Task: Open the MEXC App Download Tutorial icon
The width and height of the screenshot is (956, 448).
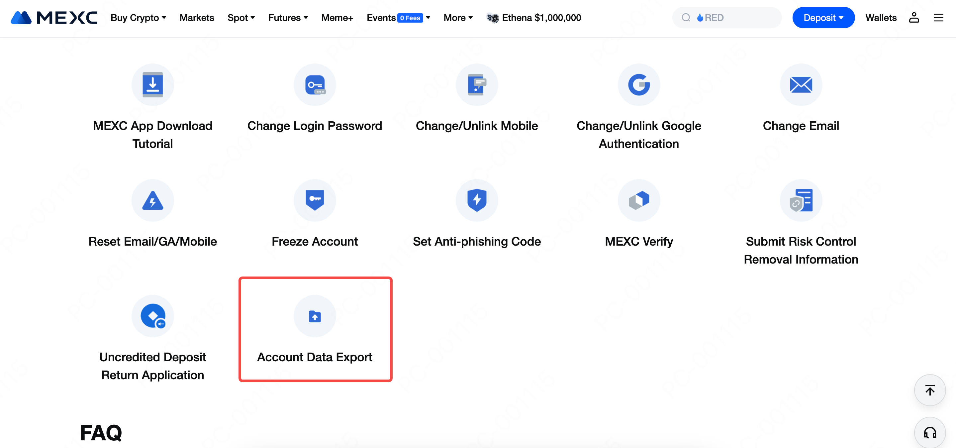Action: tap(152, 85)
